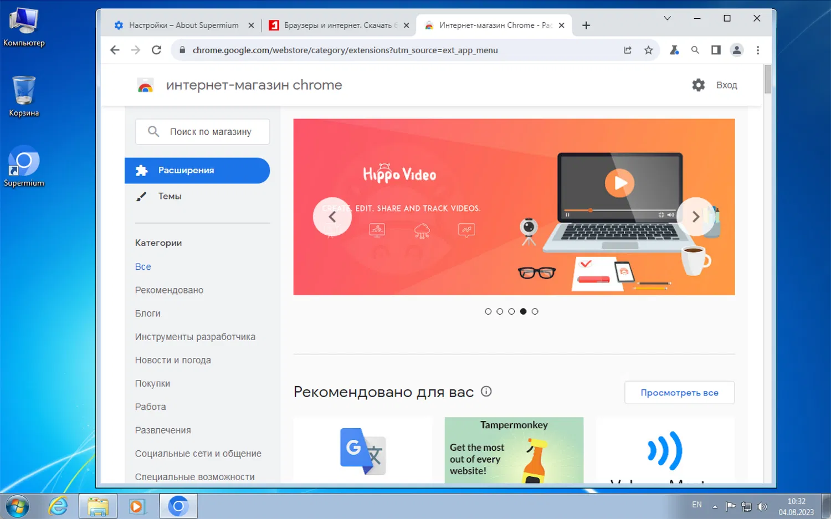Image resolution: width=831 pixels, height=519 pixels.
Task: Open the Google Translate extension card
Action: click(x=363, y=450)
